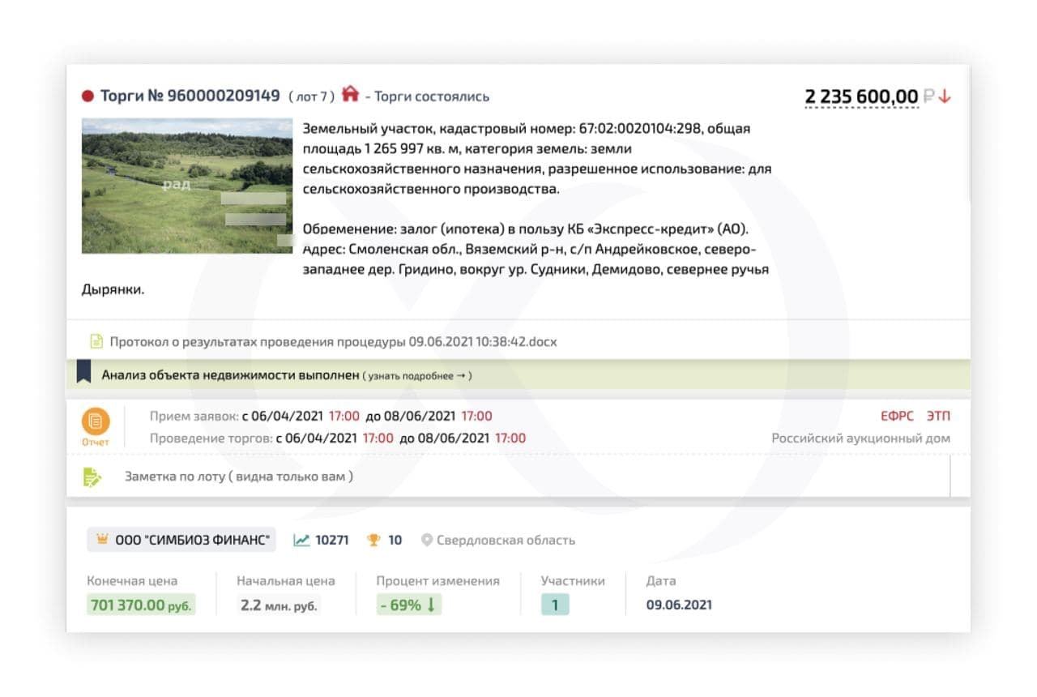Click Анализ объекта недвижимости выполнен text
1037x697 pixels.
pos(229,375)
